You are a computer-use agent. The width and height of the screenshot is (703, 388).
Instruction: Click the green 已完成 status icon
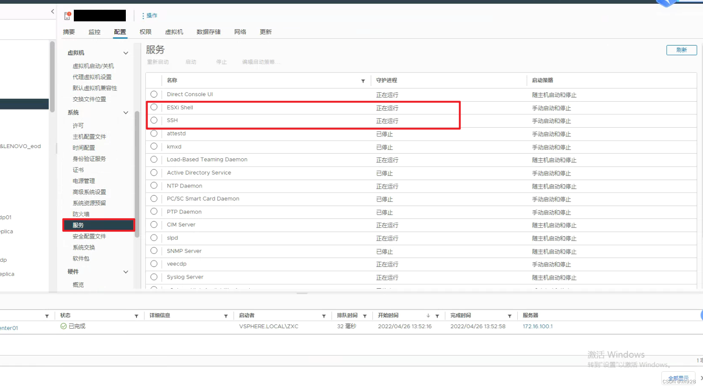64,326
